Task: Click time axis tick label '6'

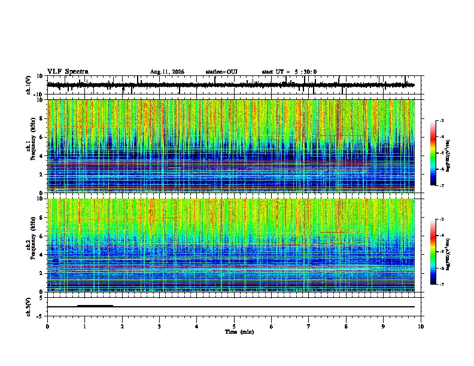Action: [272, 327]
